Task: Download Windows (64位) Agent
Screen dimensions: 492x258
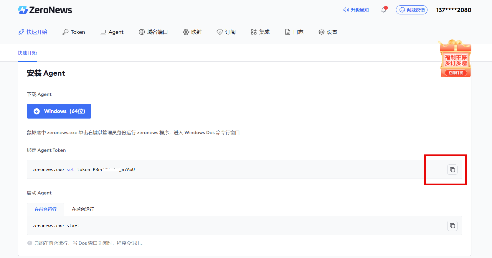Action: 59,111
